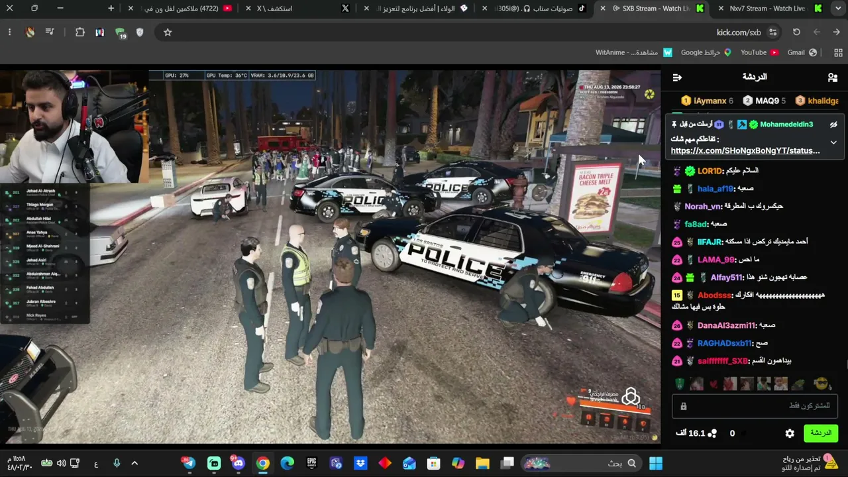Viewport: 848px width, 477px height.
Task: Open the browser profile avatar
Action: coord(30,32)
